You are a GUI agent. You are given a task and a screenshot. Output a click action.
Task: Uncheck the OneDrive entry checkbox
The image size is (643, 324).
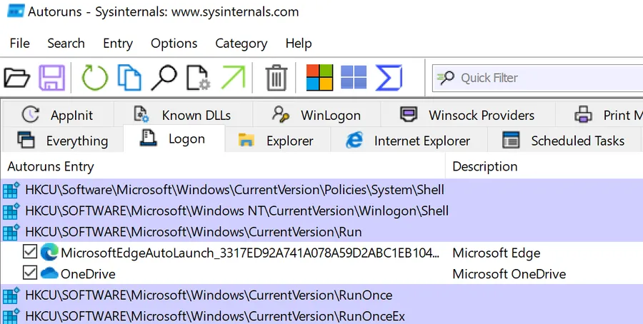(30, 273)
